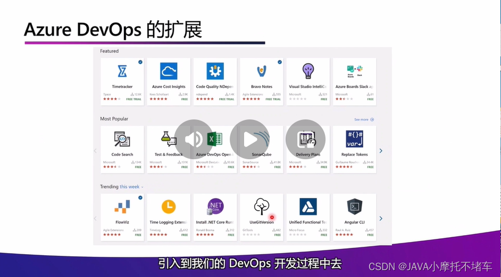Click the Time Logging Extension clock icon

click(x=169, y=206)
